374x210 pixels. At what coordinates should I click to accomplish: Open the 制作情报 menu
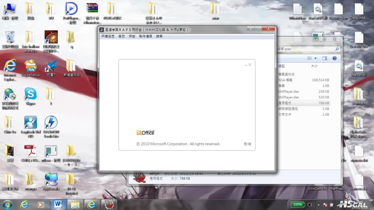click(145, 36)
